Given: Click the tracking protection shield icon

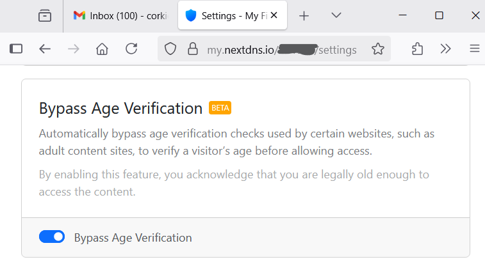Looking at the screenshot, I should coord(170,49).
